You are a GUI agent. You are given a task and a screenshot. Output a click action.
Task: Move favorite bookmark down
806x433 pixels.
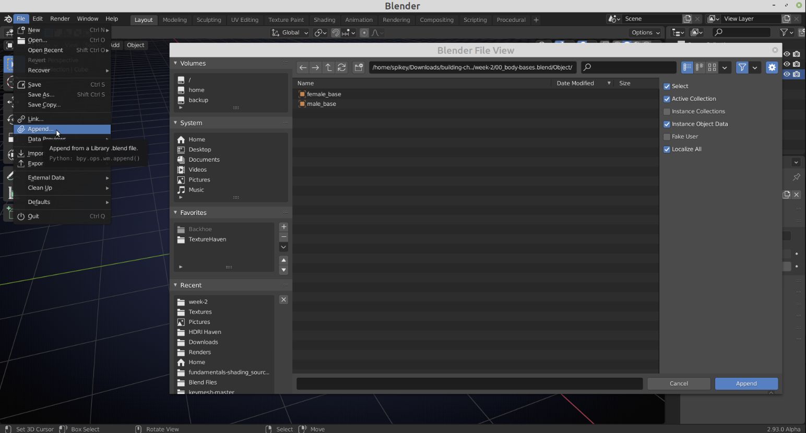pyautogui.click(x=284, y=270)
